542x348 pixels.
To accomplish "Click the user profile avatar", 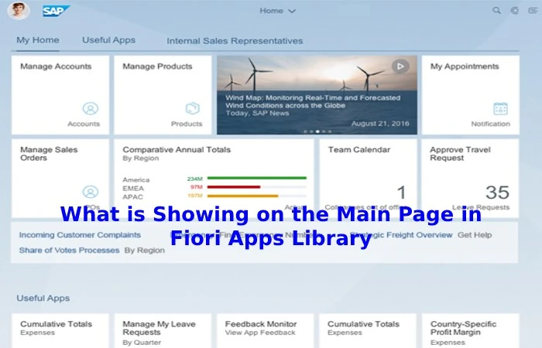I will (x=19, y=11).
